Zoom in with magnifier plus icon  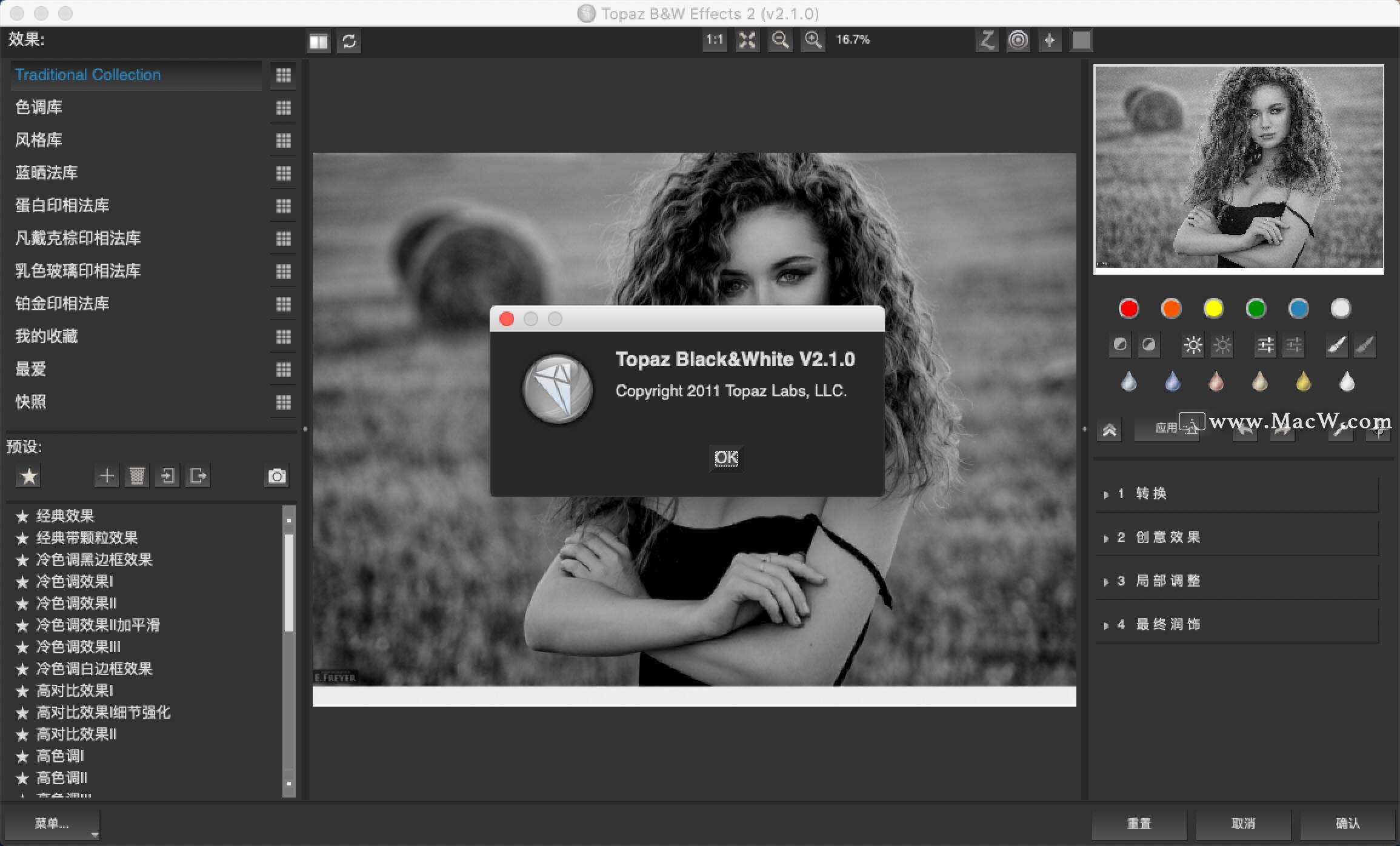click(813, 41)
